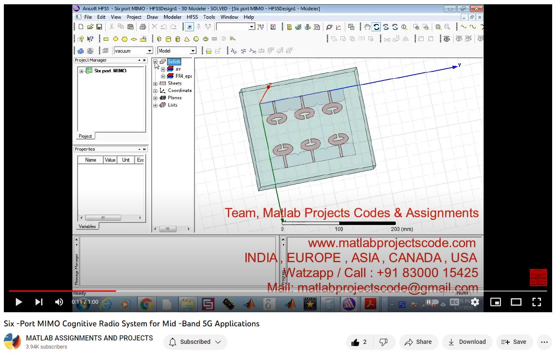Skip to the next video
556x355 pixels.
[x=39, y=302]
